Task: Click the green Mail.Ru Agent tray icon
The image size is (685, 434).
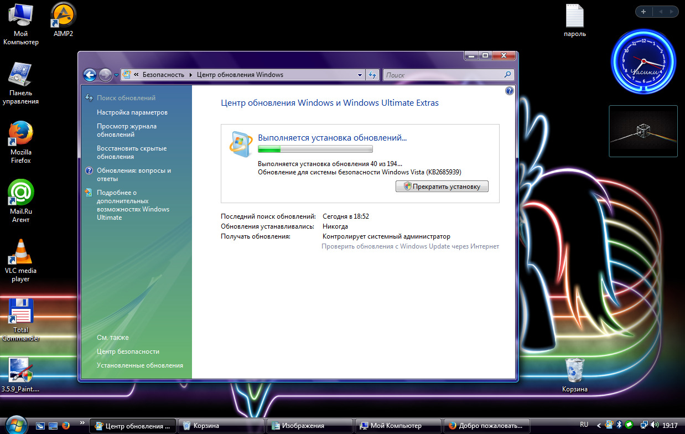Action: (629, 425)
